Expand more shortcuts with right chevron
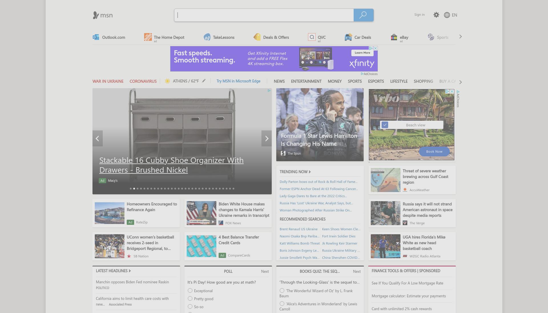 point(460,37)
